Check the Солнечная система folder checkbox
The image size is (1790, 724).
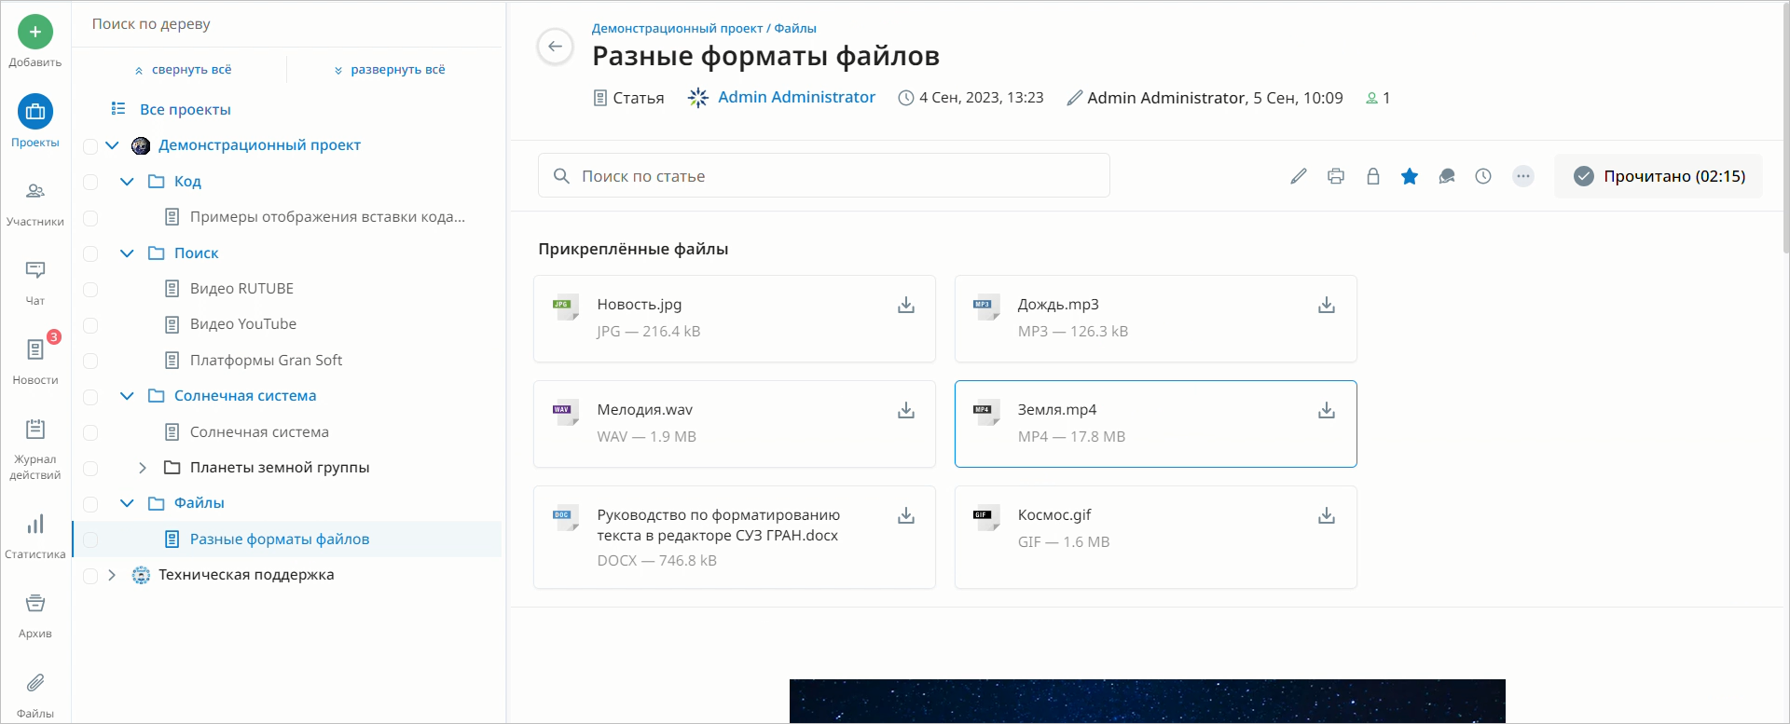[x=90, y=397]
